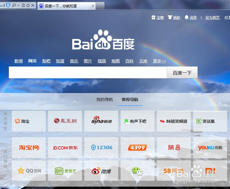The width and height of the screenshot is (230, 189).
Task: Open the iQIYI 爱奇艺 tile
Action: (65, 171)
